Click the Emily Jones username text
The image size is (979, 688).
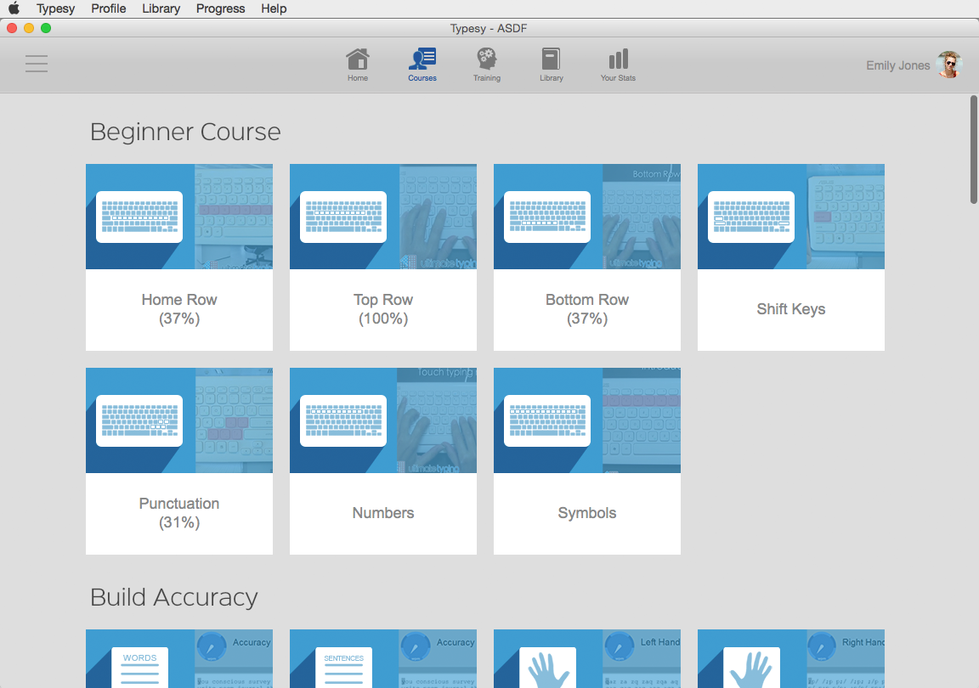click(897, 65)
